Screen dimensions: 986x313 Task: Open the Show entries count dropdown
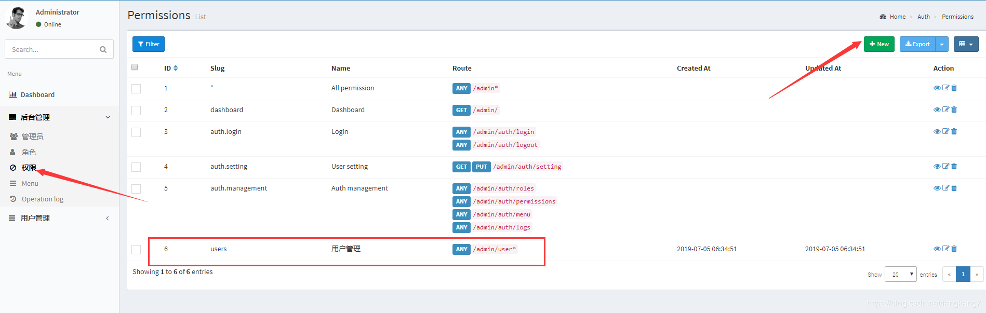pos(901,274)
